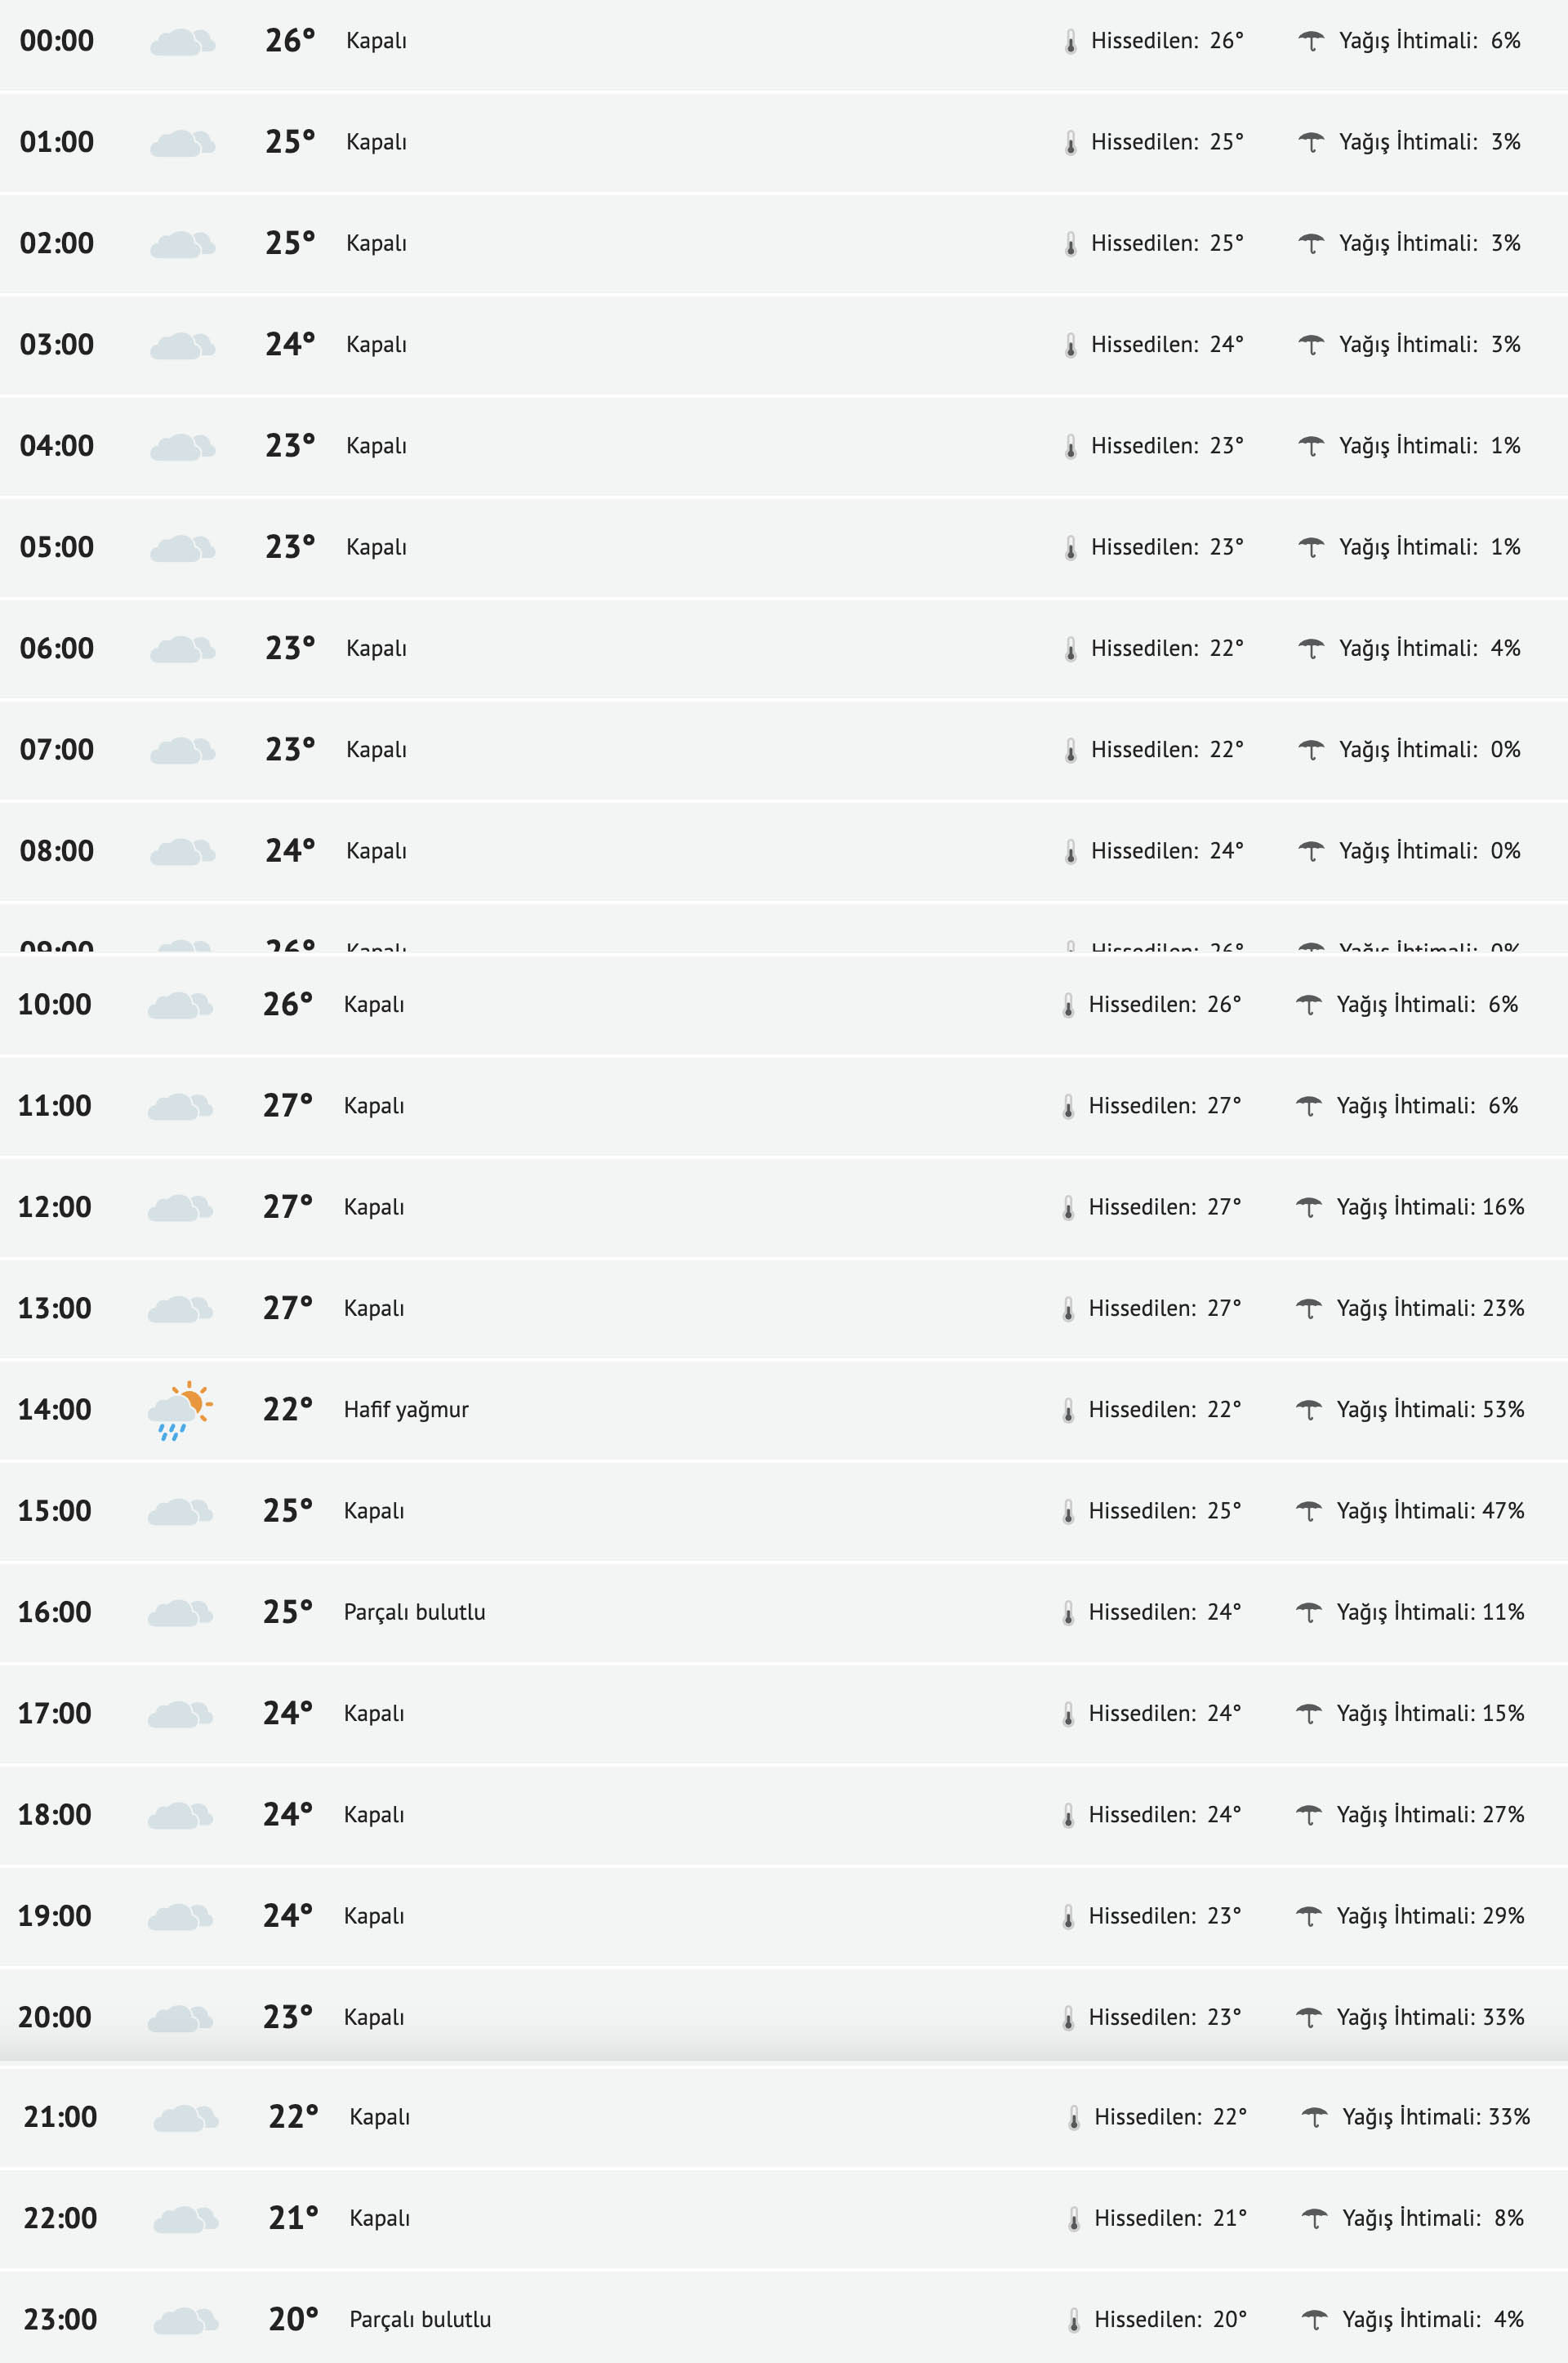Click the cloud icon in the 00:00 row
This screenshot has width=1568, height=2363.
point(182,42)
